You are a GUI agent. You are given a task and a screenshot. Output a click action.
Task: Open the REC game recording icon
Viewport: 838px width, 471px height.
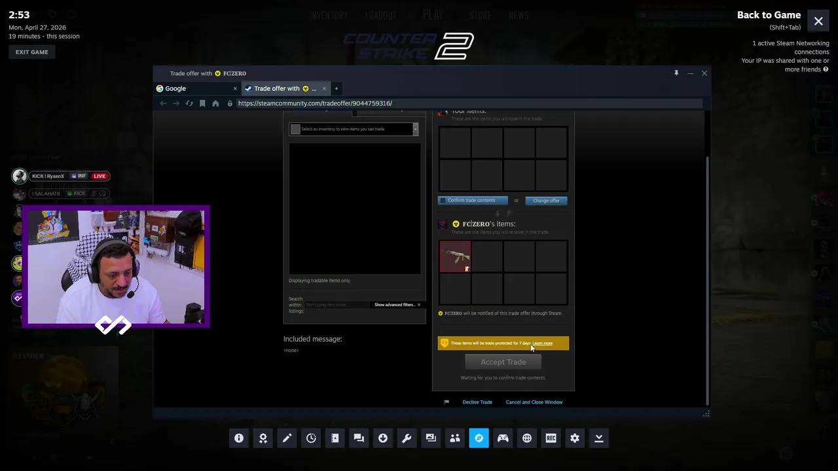551,438
